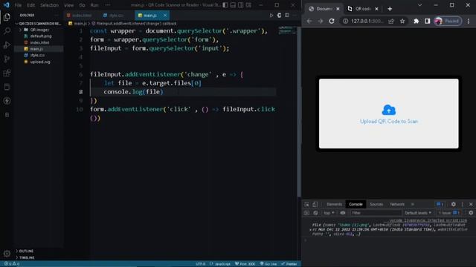Open Default levels dropdown
476x267 pixels.
point(418,213)
